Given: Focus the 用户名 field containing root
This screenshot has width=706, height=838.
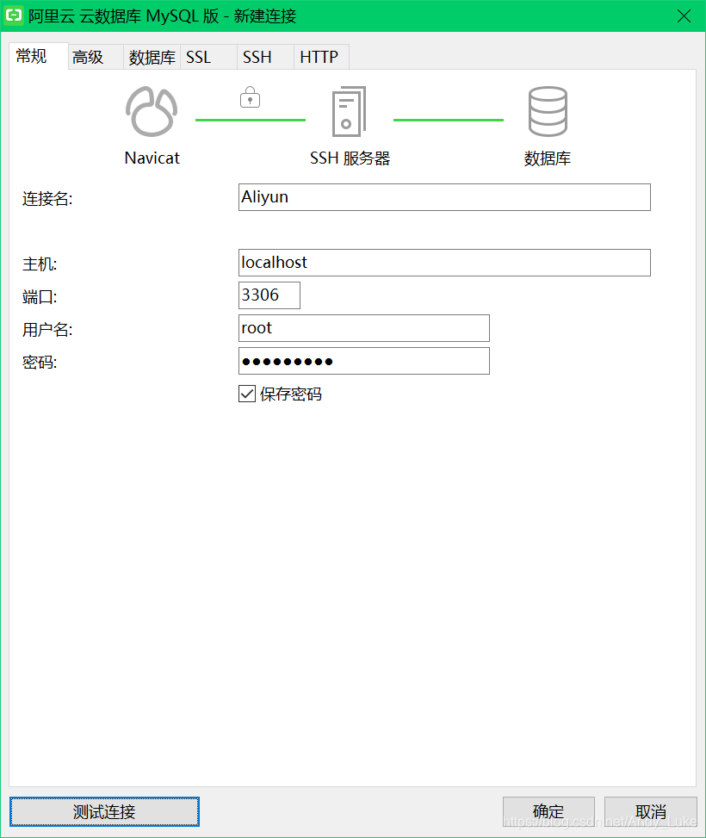Looking at the screenshot, I should click(364, 328).
